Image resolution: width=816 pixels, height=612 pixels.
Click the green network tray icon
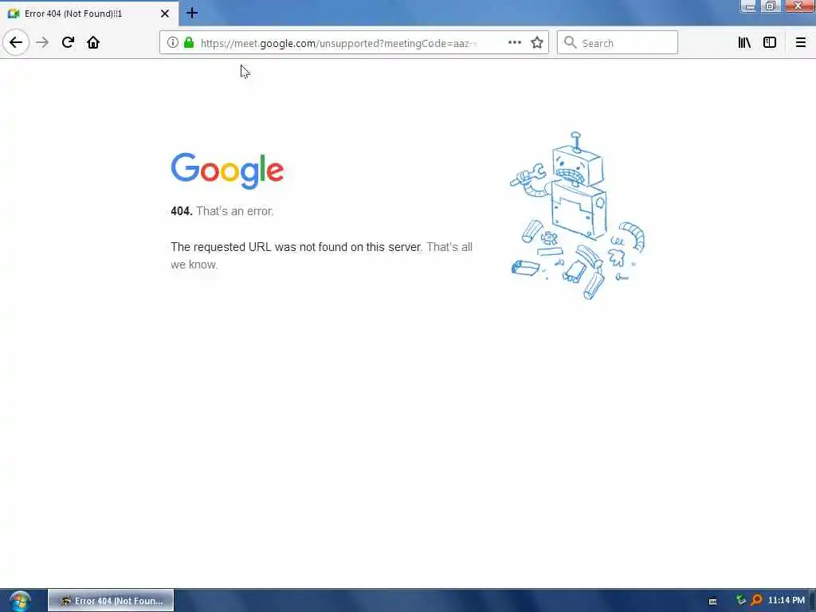[740, 600]
